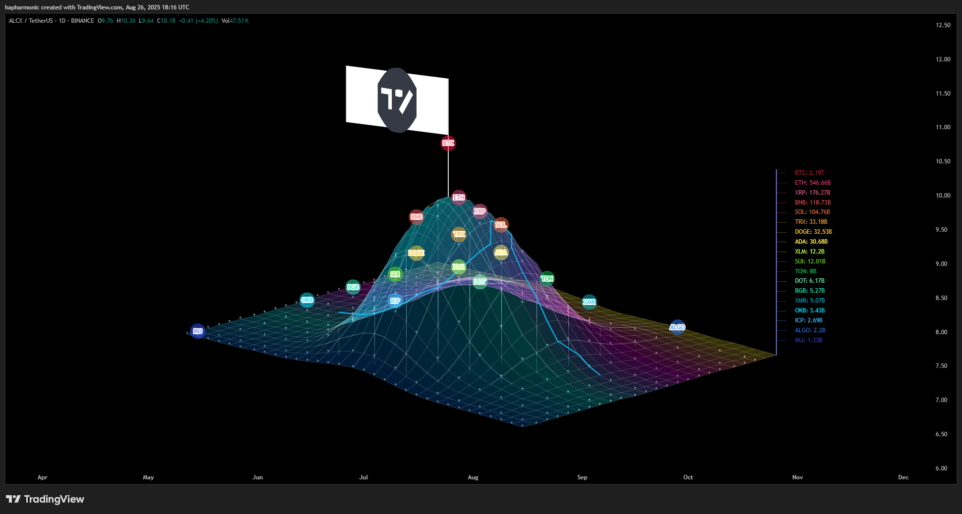Image resolution: width=962 pixels, height=514 pixels.
Task: Click the XLM coin marker
Action: pos(459,267)
